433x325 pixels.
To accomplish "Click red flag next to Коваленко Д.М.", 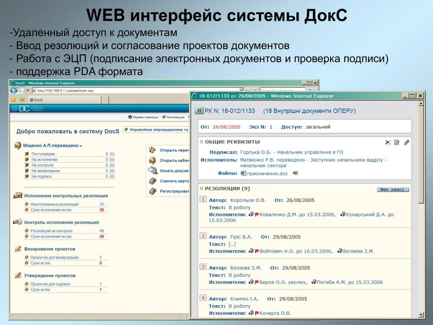I will [x=257, y=215].
